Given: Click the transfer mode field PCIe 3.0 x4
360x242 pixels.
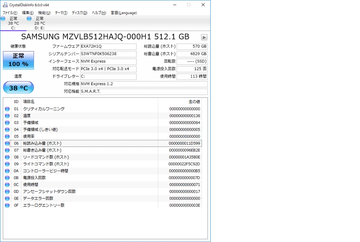Looking at the screenshot, I should pyautogui.click(x=108, y=69).
